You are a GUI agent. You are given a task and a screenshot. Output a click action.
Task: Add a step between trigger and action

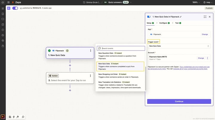pos(70,65)
